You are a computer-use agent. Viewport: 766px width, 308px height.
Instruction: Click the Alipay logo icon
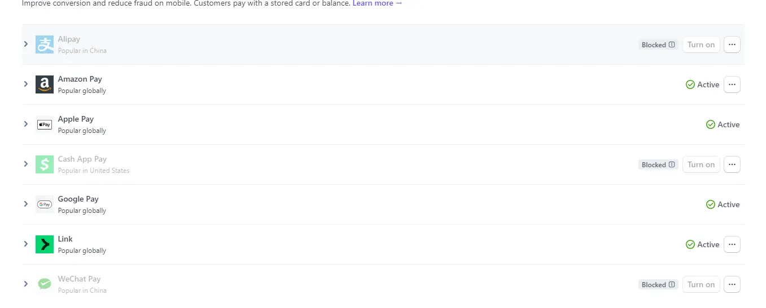(x=45, y=44)
